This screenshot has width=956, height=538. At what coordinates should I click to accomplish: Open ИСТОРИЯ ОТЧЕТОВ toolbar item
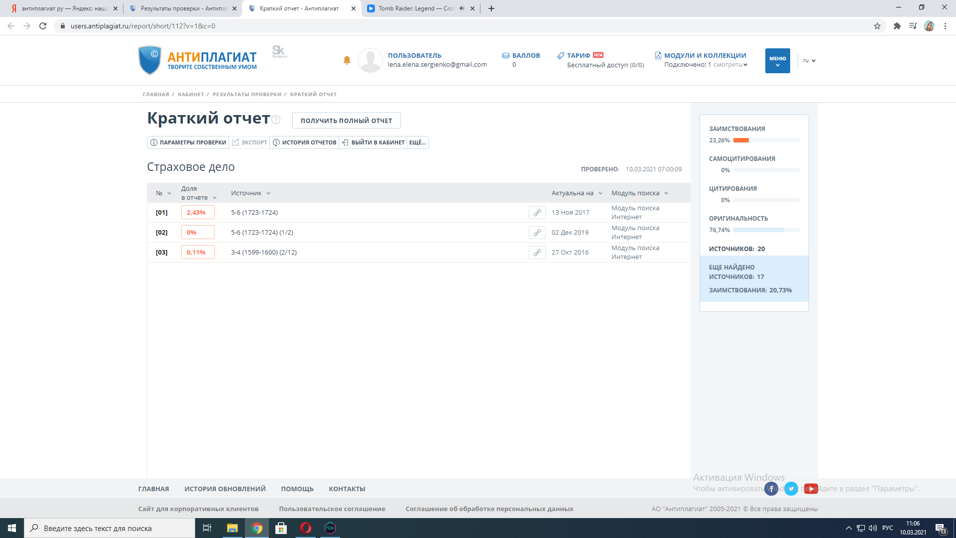(304, 142)
